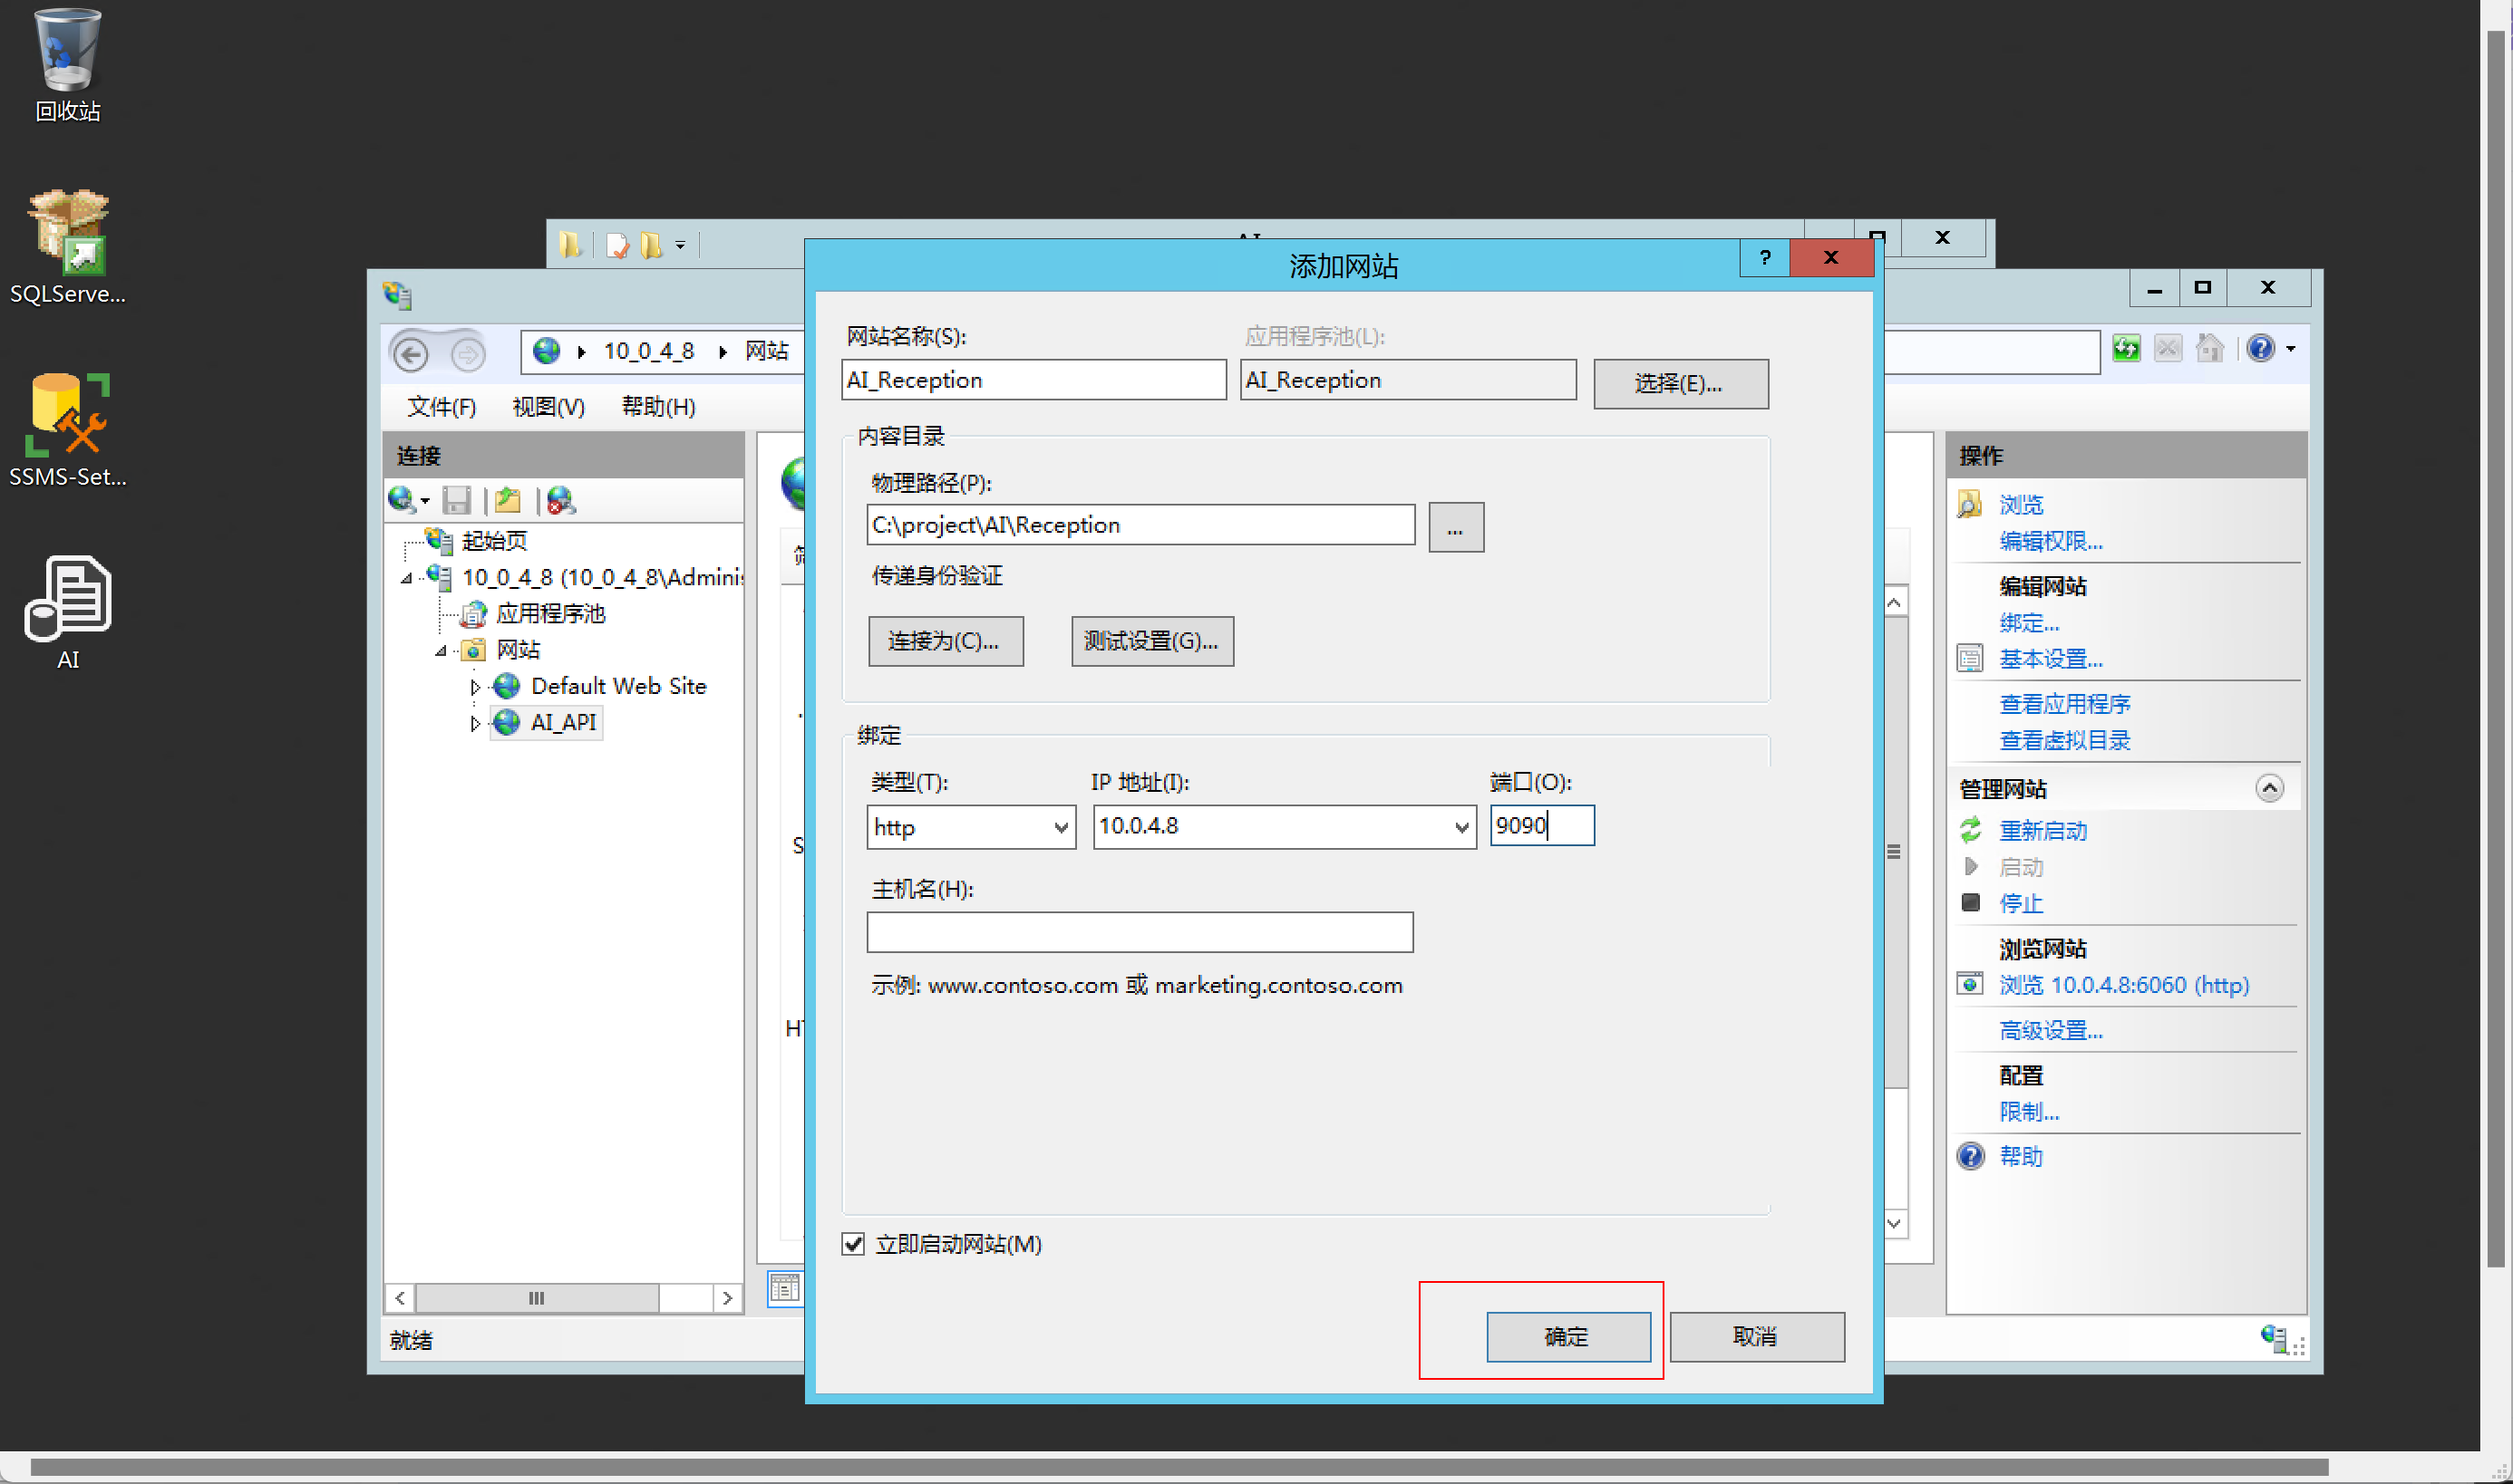Click the physical path browse ellipsis button
Viewport: 2513px width, 1484px height.
tap(1456, 527)
